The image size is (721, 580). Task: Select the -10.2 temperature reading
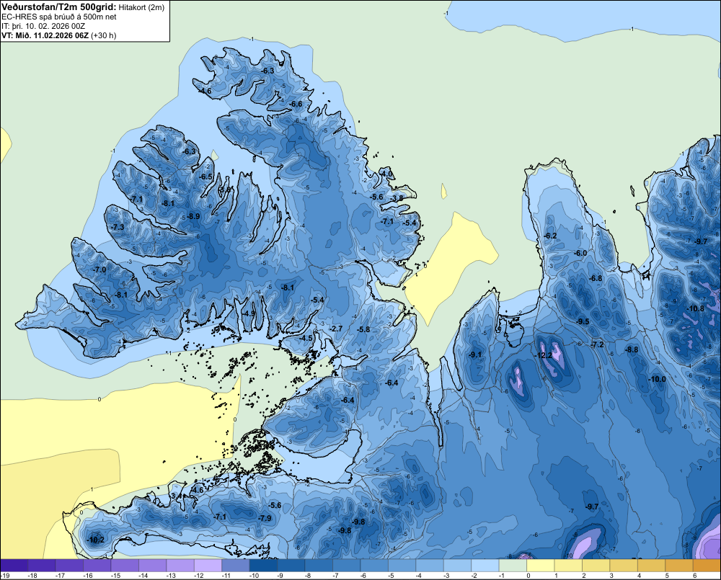tap(96, 540)
